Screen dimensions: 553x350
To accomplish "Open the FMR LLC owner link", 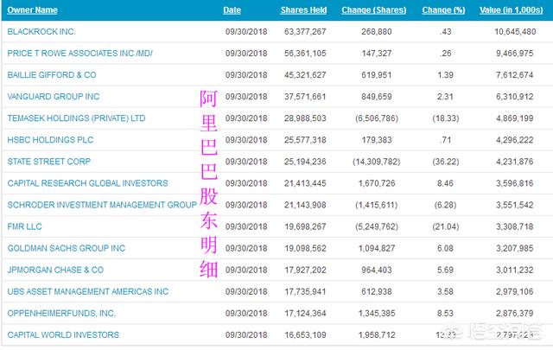I will pos(25,226).
